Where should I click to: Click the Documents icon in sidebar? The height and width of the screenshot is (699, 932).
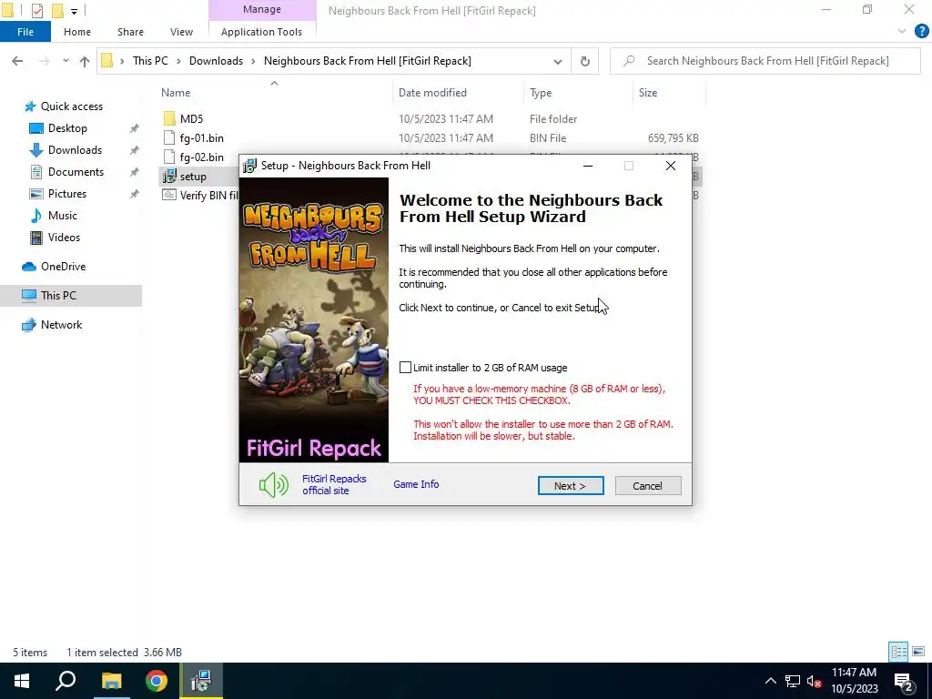[x=36, y=172]
